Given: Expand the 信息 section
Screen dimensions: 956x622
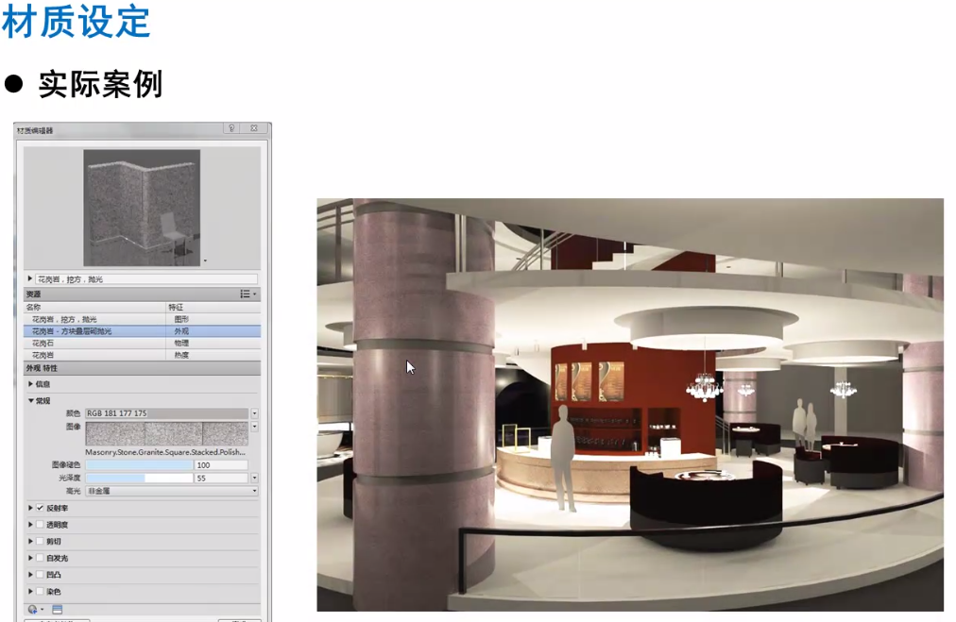Looking at the screenshot, I should (x=30, y=384).
